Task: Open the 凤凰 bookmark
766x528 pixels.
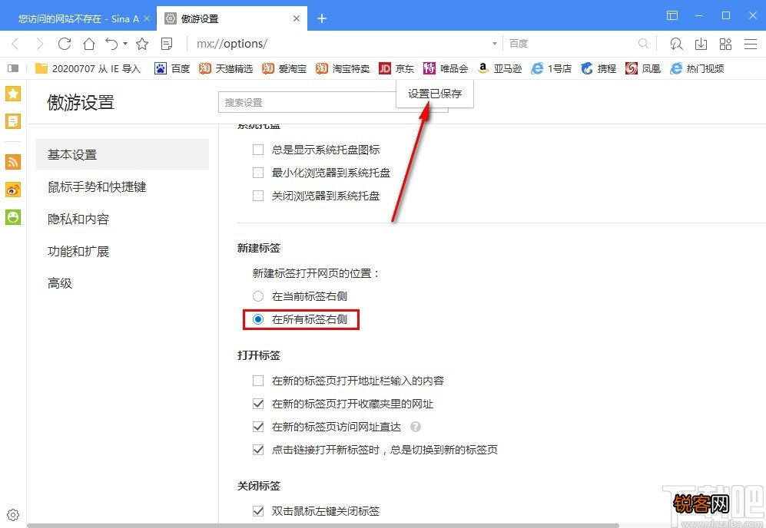Action: pos(643,68)
